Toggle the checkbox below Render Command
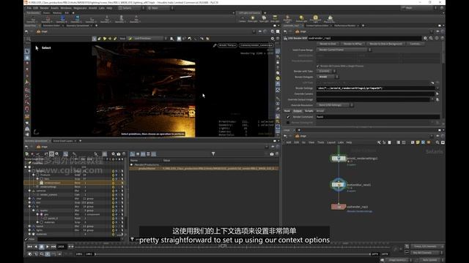 (288, 123)
